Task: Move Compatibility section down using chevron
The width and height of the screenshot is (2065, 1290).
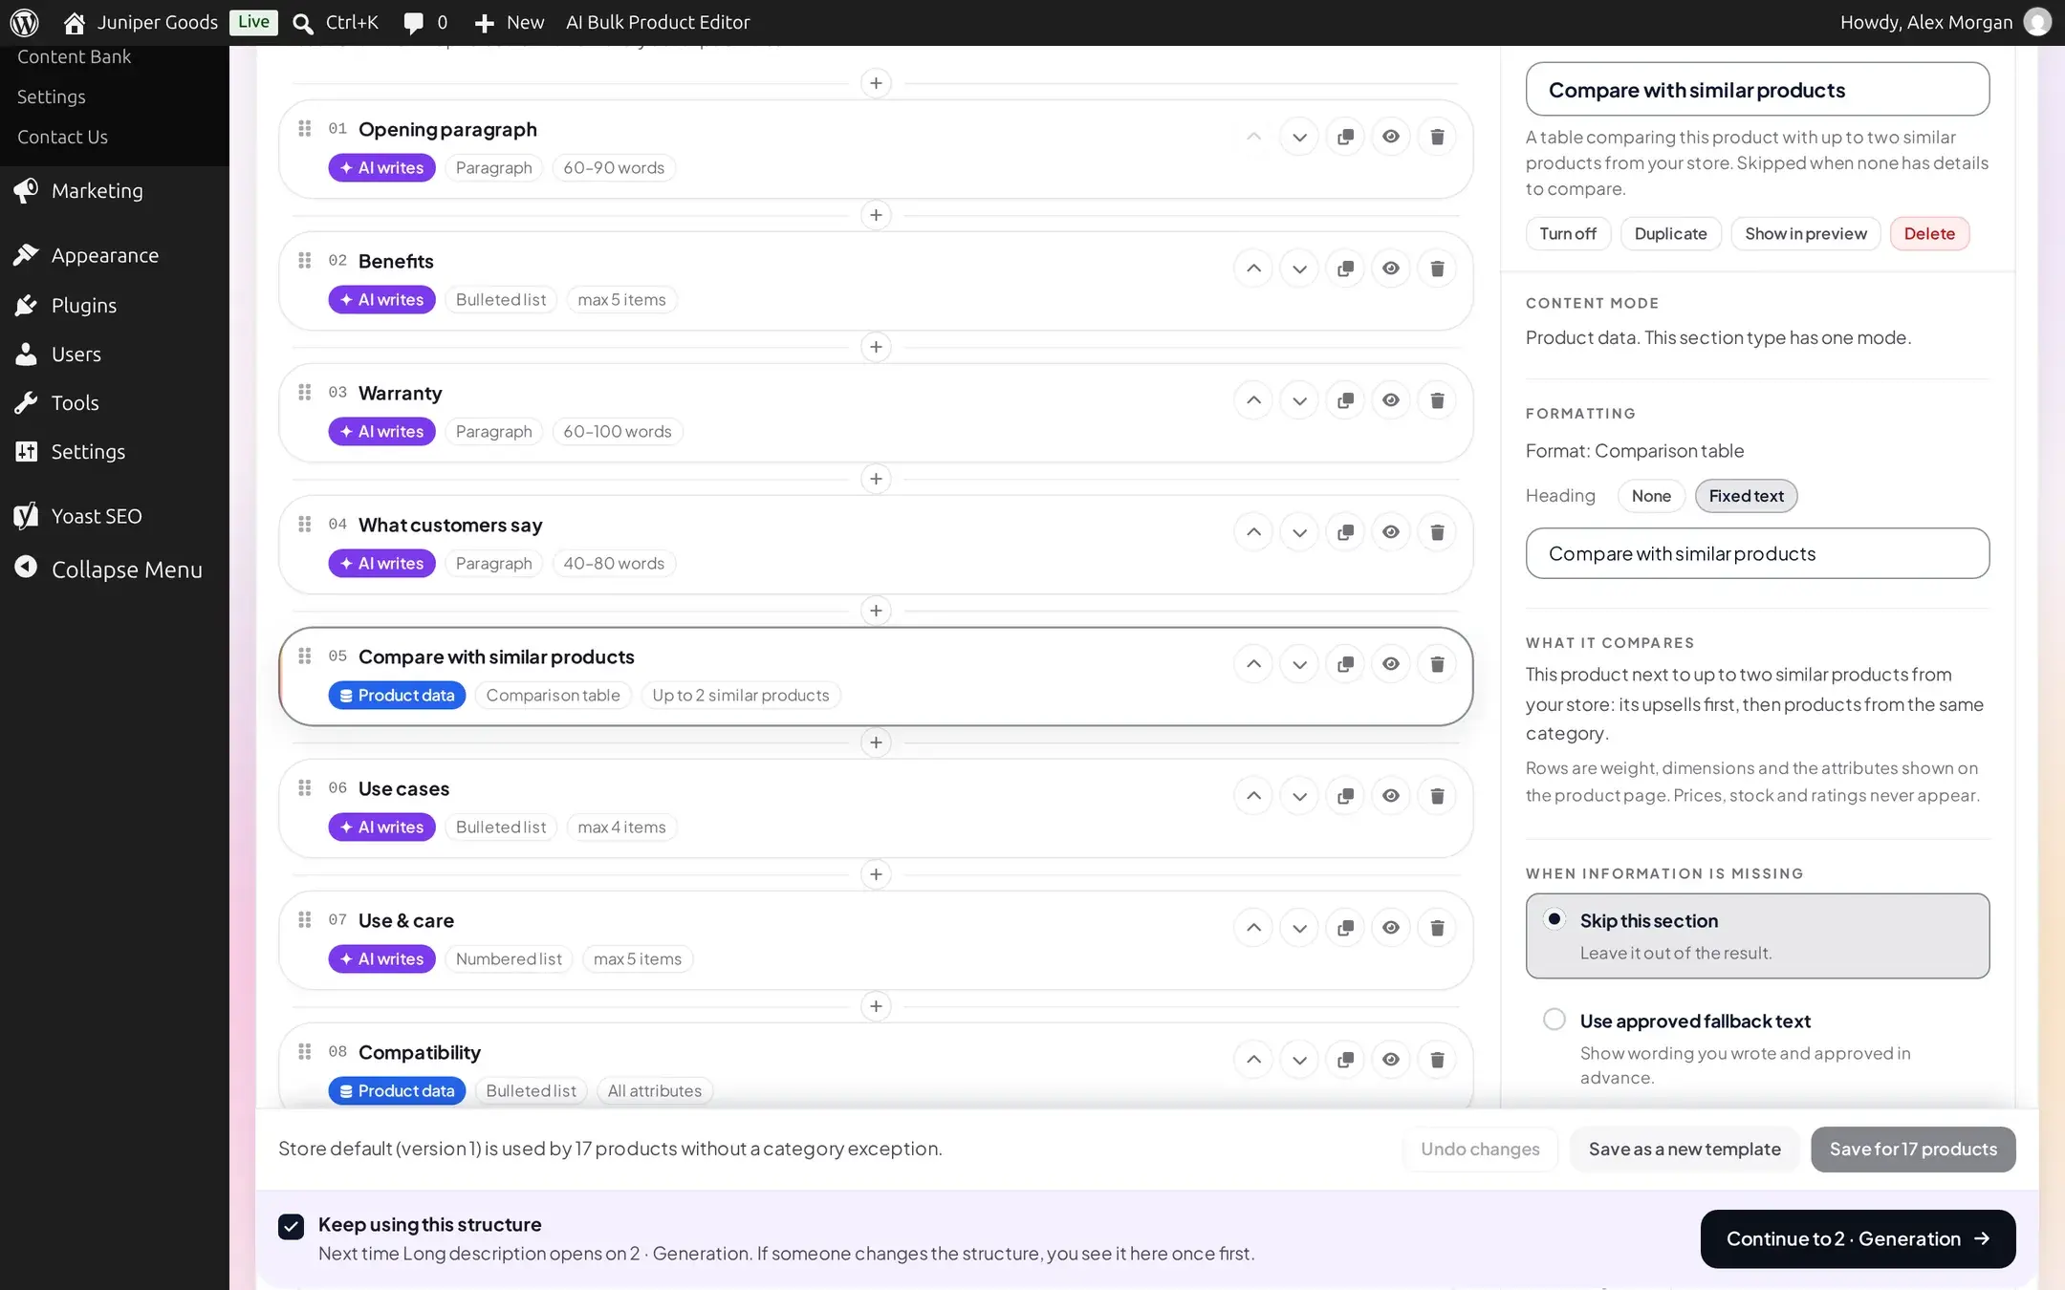Action: (x=1299, y=1060)
